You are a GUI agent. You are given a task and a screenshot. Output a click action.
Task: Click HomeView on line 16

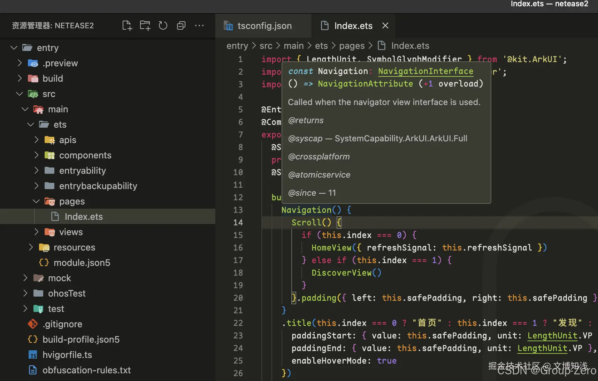[x=331, y=248]
